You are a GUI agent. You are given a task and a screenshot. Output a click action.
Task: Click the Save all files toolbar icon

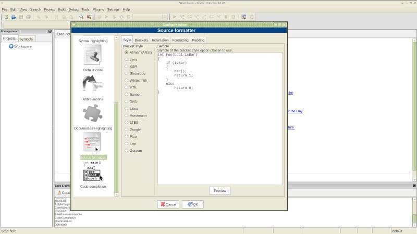pyautogui.click(x=29, y=17)
